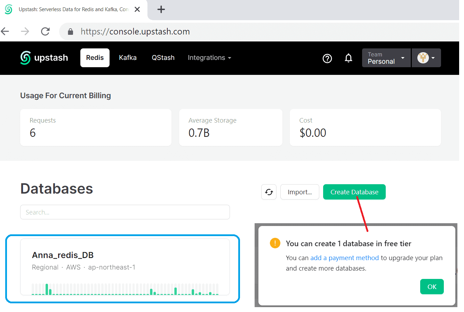The image size is (464, 312).
Task: Open the Anna_redis_DB database card
Action: [x=125, y=267]
